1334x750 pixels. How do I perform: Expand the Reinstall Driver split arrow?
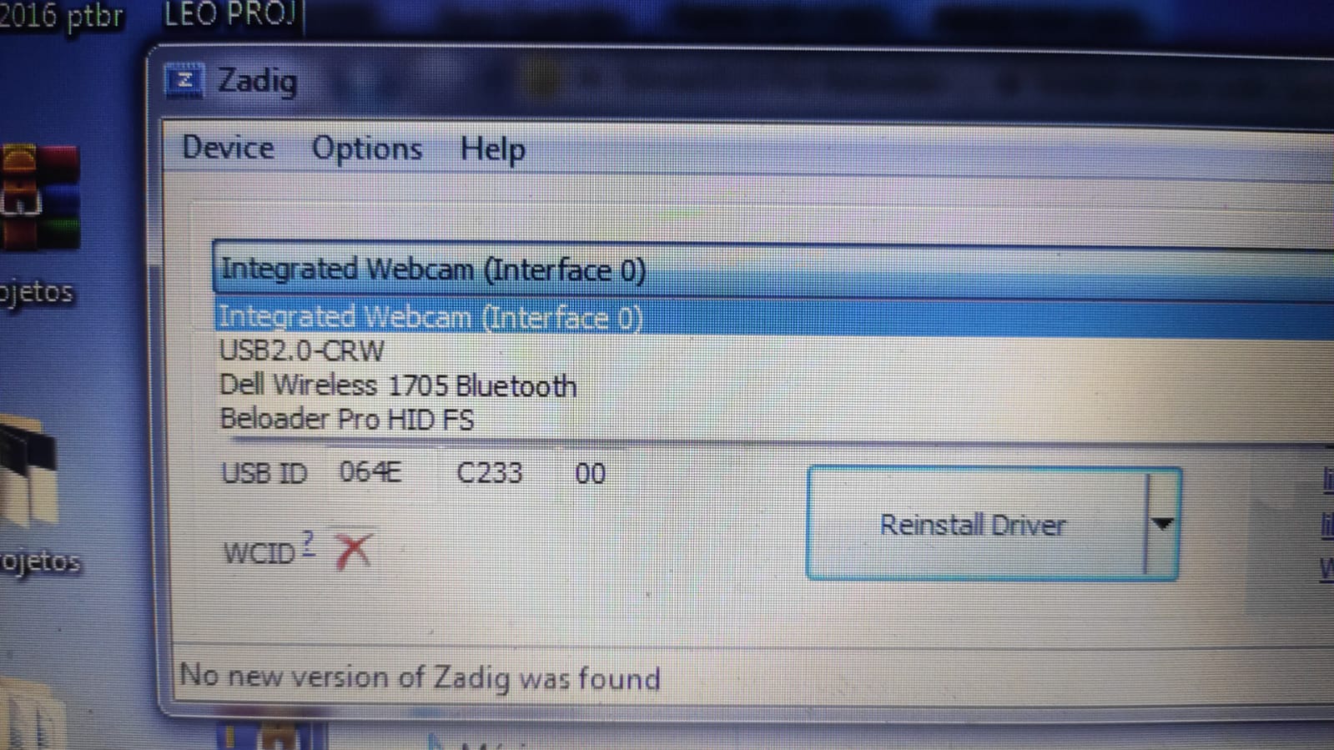click(1163, 524)
